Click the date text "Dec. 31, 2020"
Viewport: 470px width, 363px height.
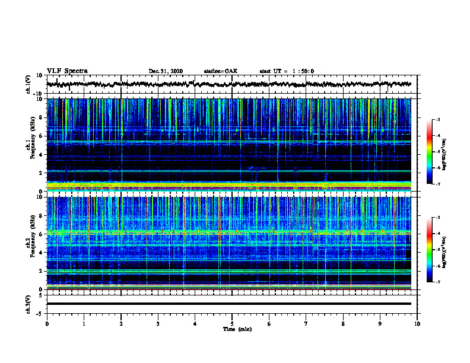tap(166, 71)
